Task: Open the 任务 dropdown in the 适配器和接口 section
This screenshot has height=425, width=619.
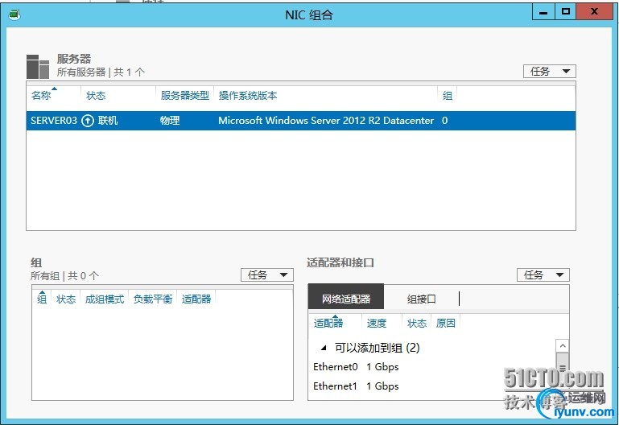Action: click(543, 275)
